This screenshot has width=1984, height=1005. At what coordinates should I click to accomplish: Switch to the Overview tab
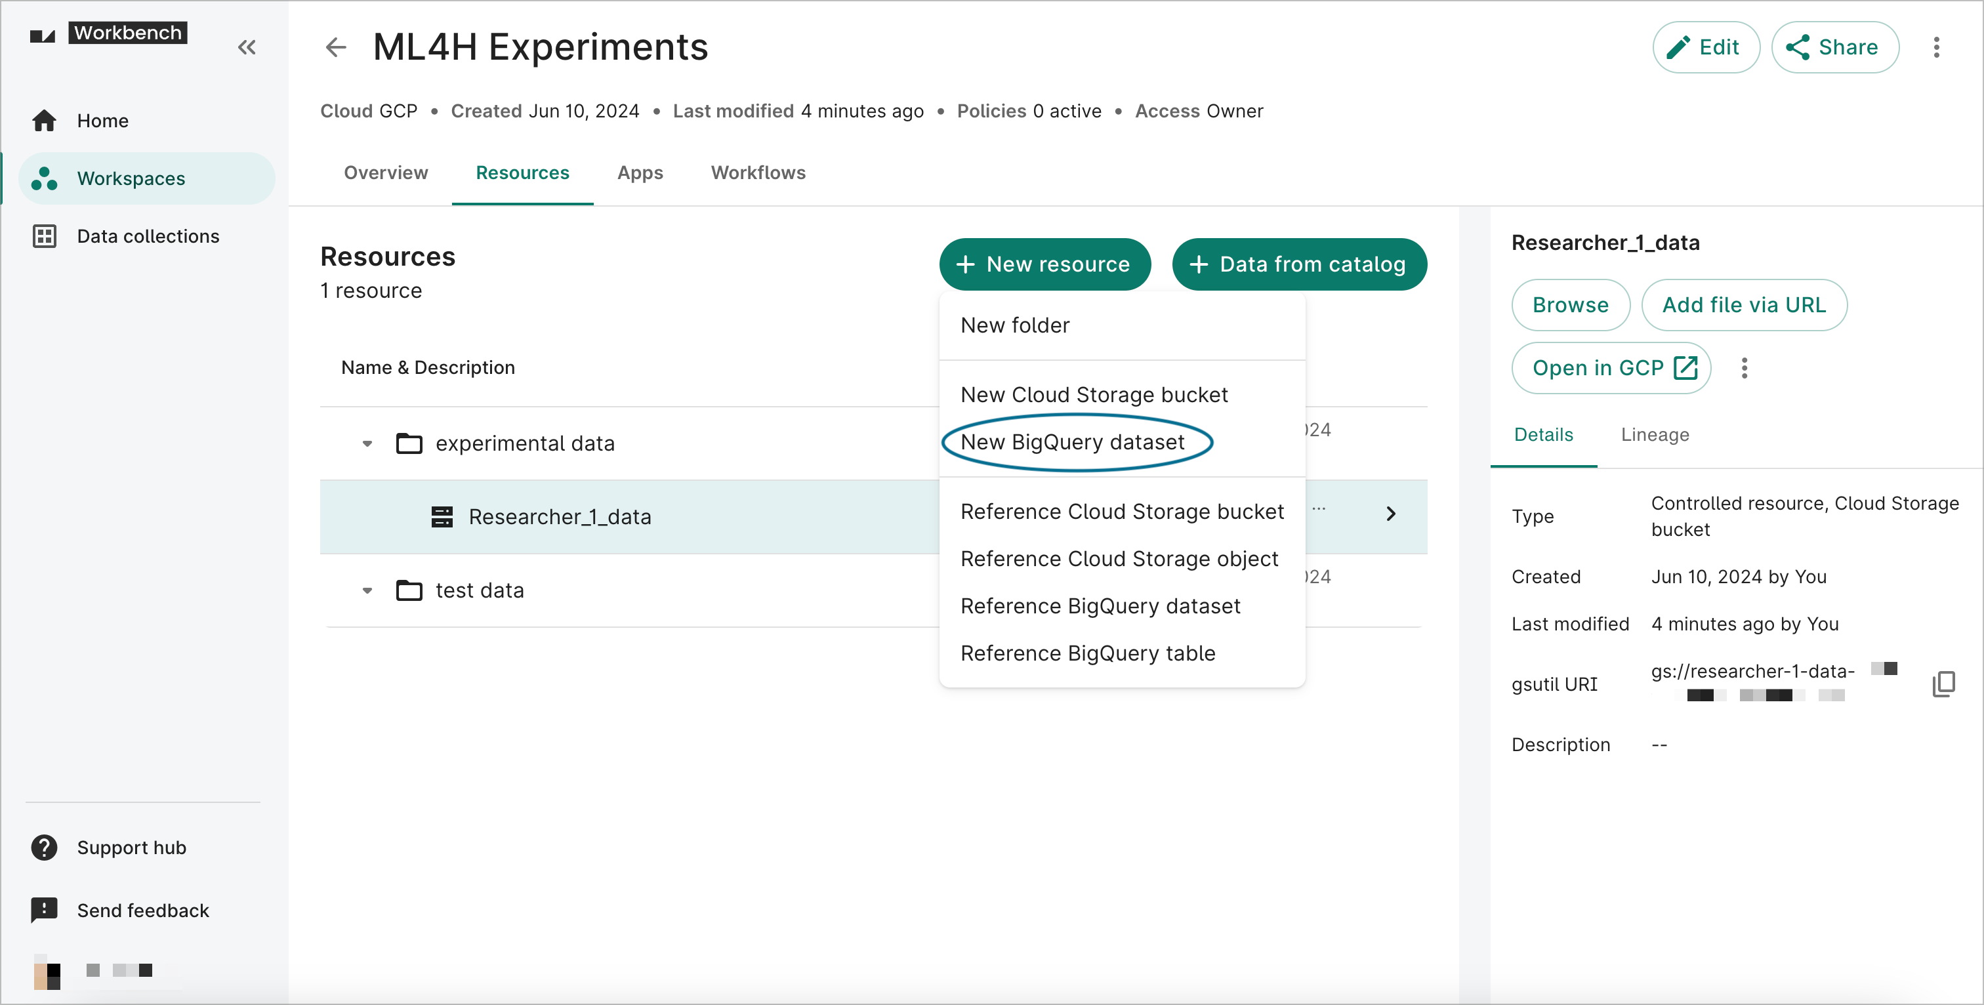coord(386,173)
